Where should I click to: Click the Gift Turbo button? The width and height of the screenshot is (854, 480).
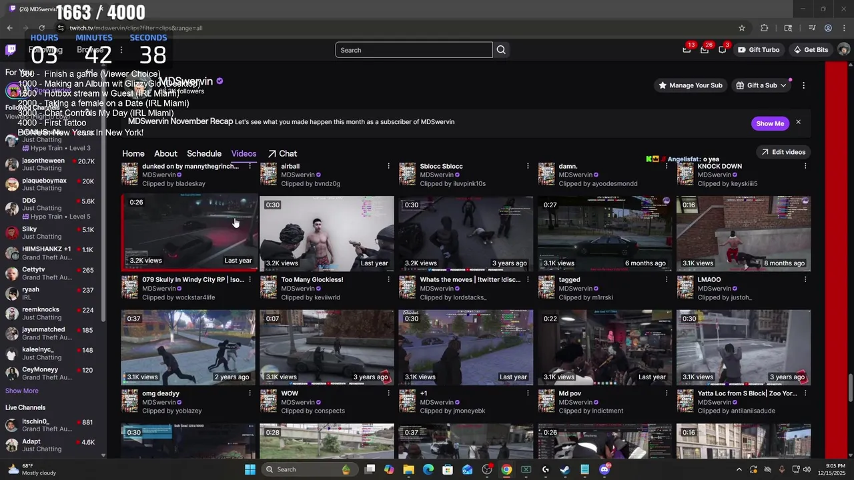click(x=759, y=50)
